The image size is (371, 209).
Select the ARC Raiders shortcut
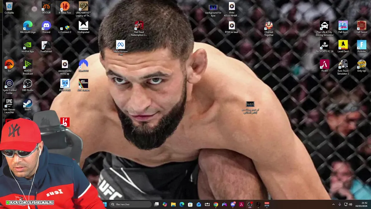(83, 85)
